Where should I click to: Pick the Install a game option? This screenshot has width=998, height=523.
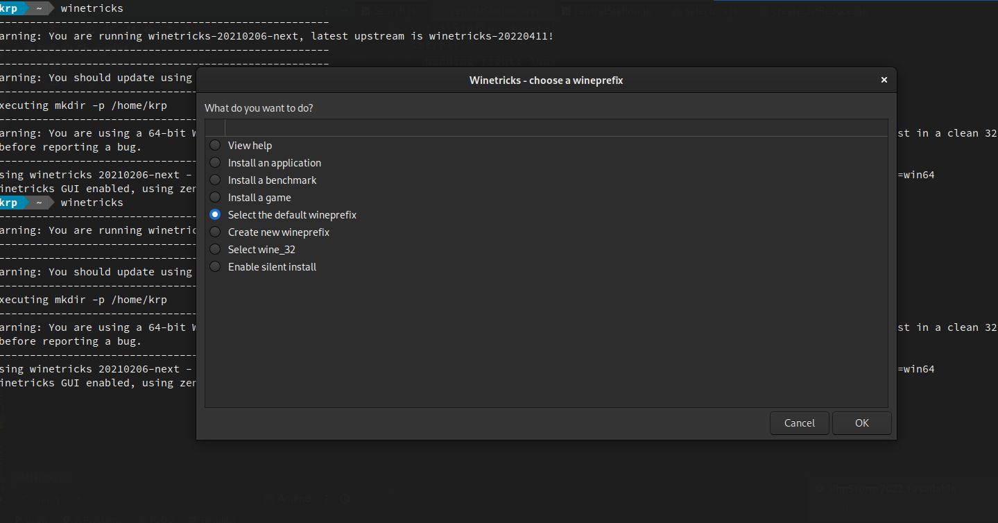tap(215, 198)
